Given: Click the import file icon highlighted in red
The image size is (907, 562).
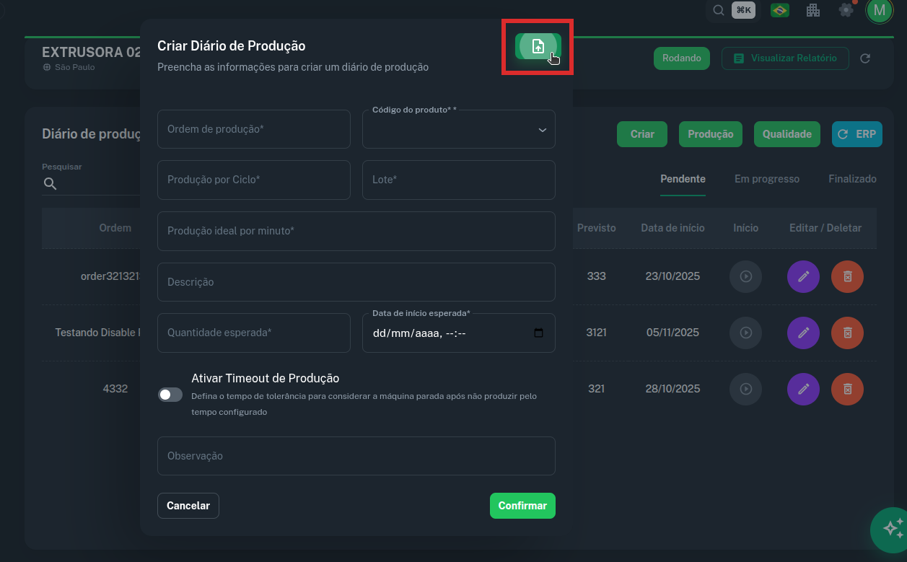Looking at the screenshot, I should tap(538, 45).
